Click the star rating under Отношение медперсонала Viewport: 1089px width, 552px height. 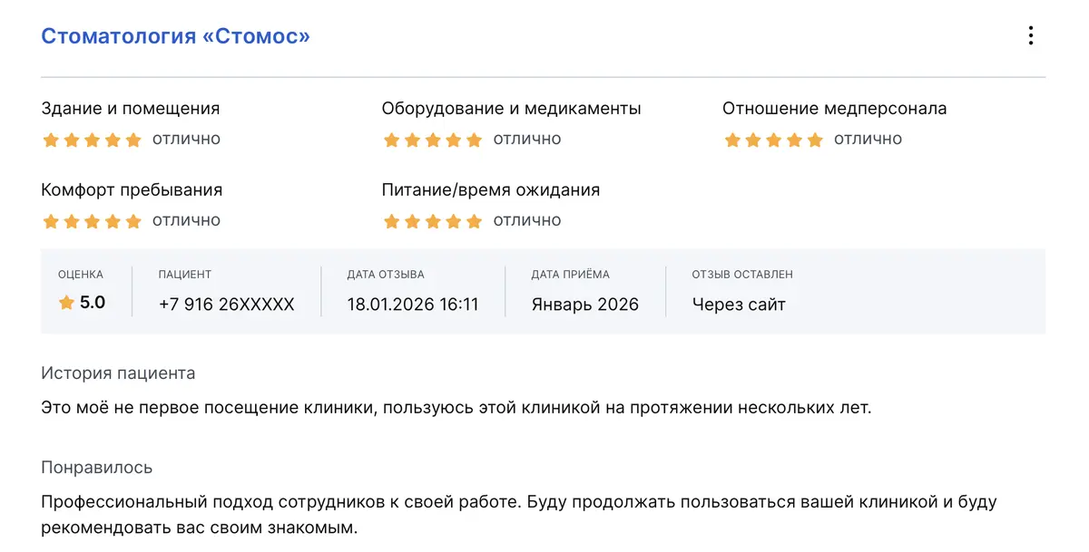click(x=773, y=140)
